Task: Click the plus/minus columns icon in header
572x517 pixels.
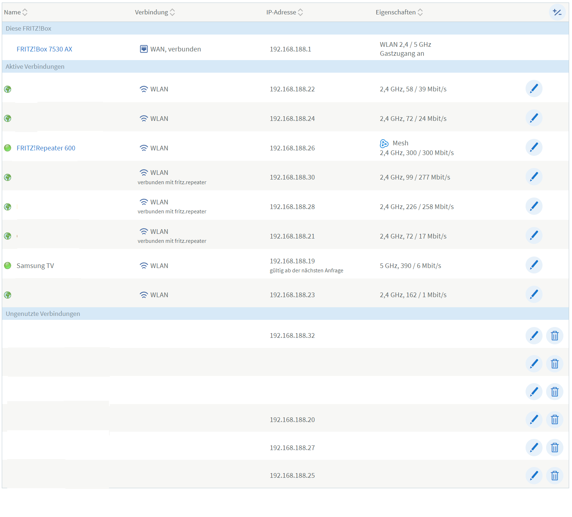Action: point(557,12)
